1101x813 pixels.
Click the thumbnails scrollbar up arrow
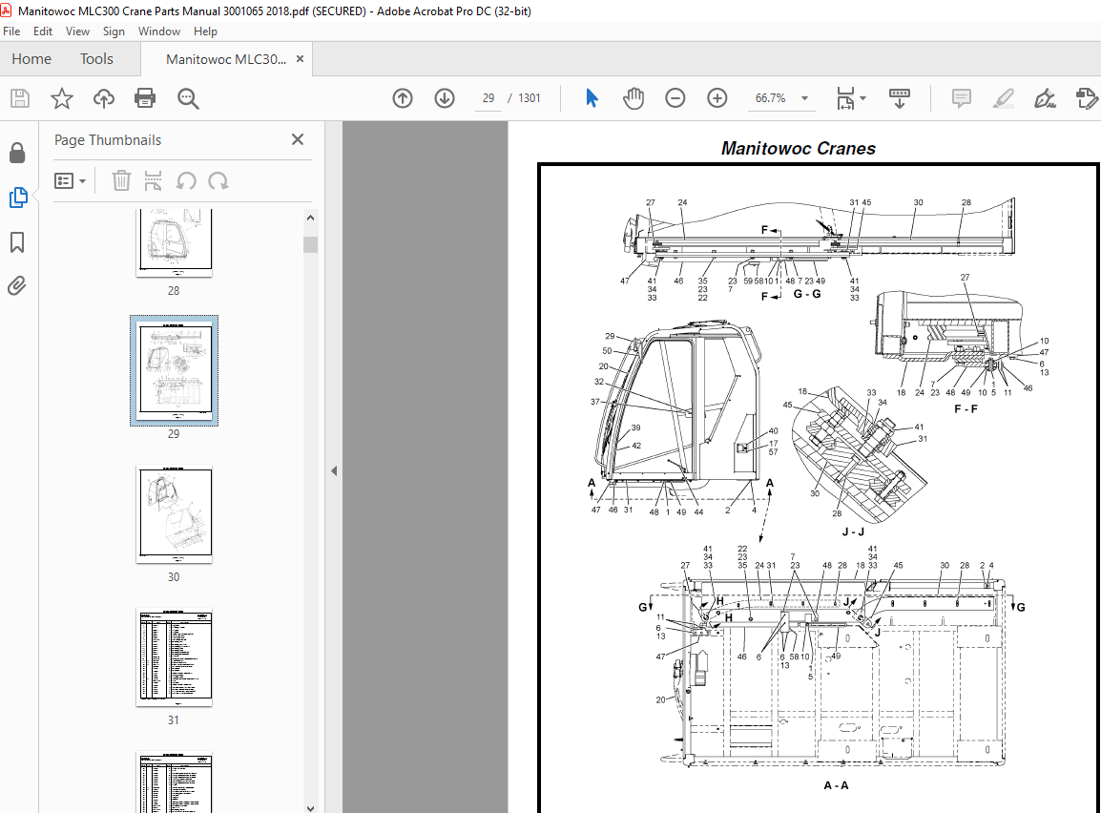(310, 218)
